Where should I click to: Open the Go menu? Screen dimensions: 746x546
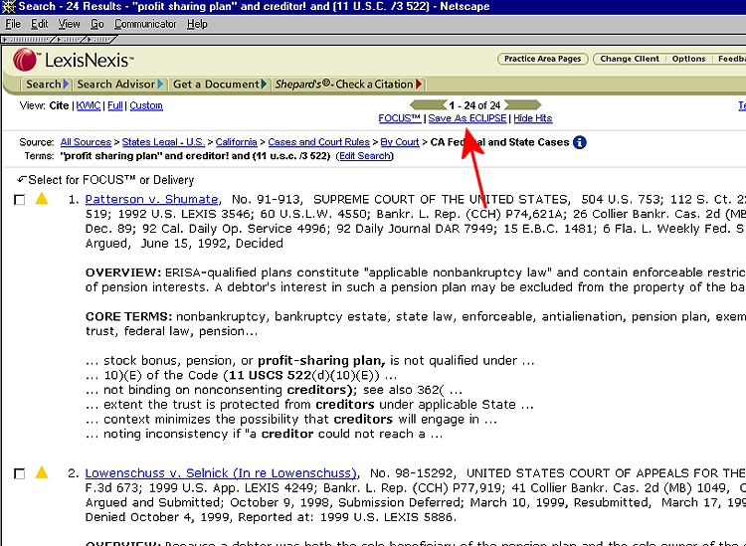click(x=97, y=24)
